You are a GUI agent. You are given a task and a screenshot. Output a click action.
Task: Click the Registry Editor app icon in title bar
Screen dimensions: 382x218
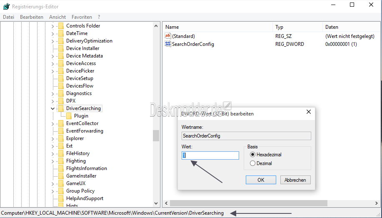click(6, 6)
